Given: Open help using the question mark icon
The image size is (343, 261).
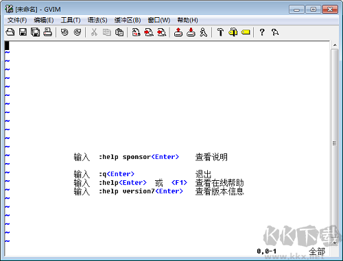Looking at the screenshot, I should (262, 32).
